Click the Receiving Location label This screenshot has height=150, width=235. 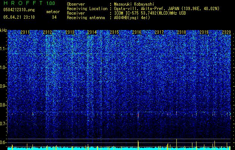tap(87, 9)
